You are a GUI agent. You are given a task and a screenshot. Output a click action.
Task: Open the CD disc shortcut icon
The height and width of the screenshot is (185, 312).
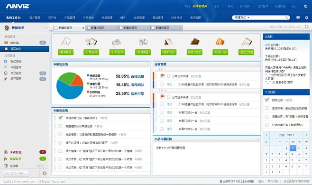coord(143,42)
